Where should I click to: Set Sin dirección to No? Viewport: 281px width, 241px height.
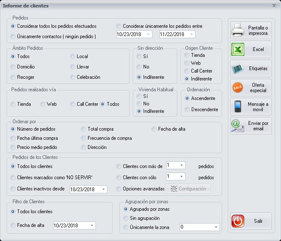[139, 67]
